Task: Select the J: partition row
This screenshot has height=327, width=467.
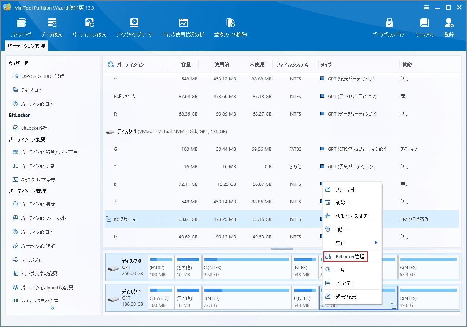Action: [282, 202]
